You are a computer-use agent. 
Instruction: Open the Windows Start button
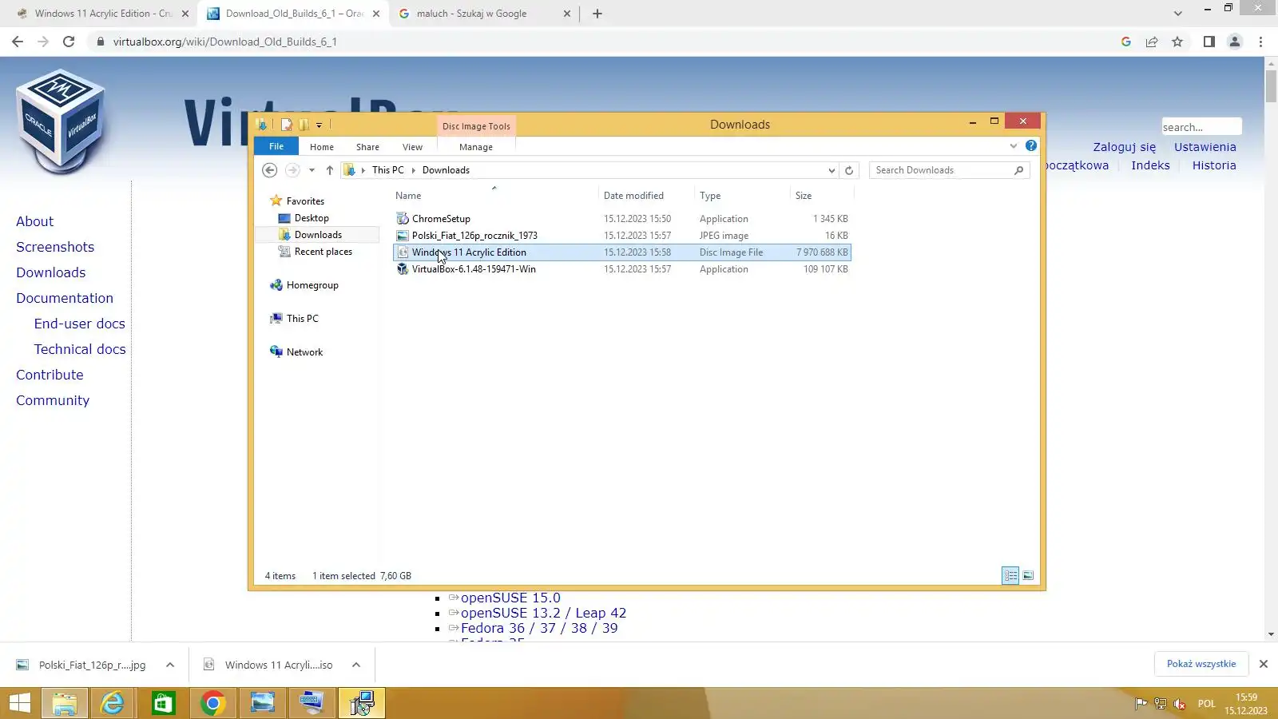tap(19, 703)
